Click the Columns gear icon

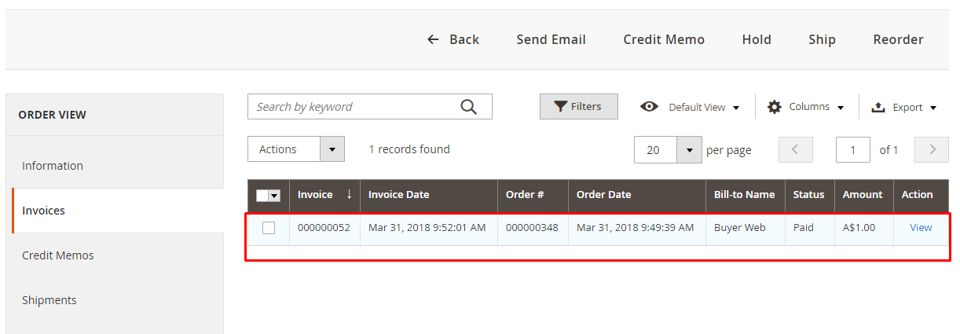(775, 107)
